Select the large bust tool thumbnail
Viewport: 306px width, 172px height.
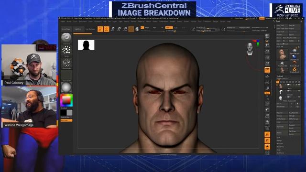tap(282, 54)
